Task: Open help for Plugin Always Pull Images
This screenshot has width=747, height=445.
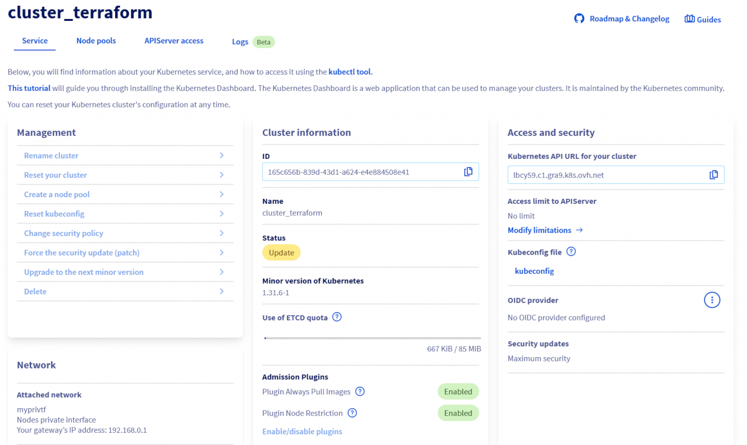Action: point(360,391)
